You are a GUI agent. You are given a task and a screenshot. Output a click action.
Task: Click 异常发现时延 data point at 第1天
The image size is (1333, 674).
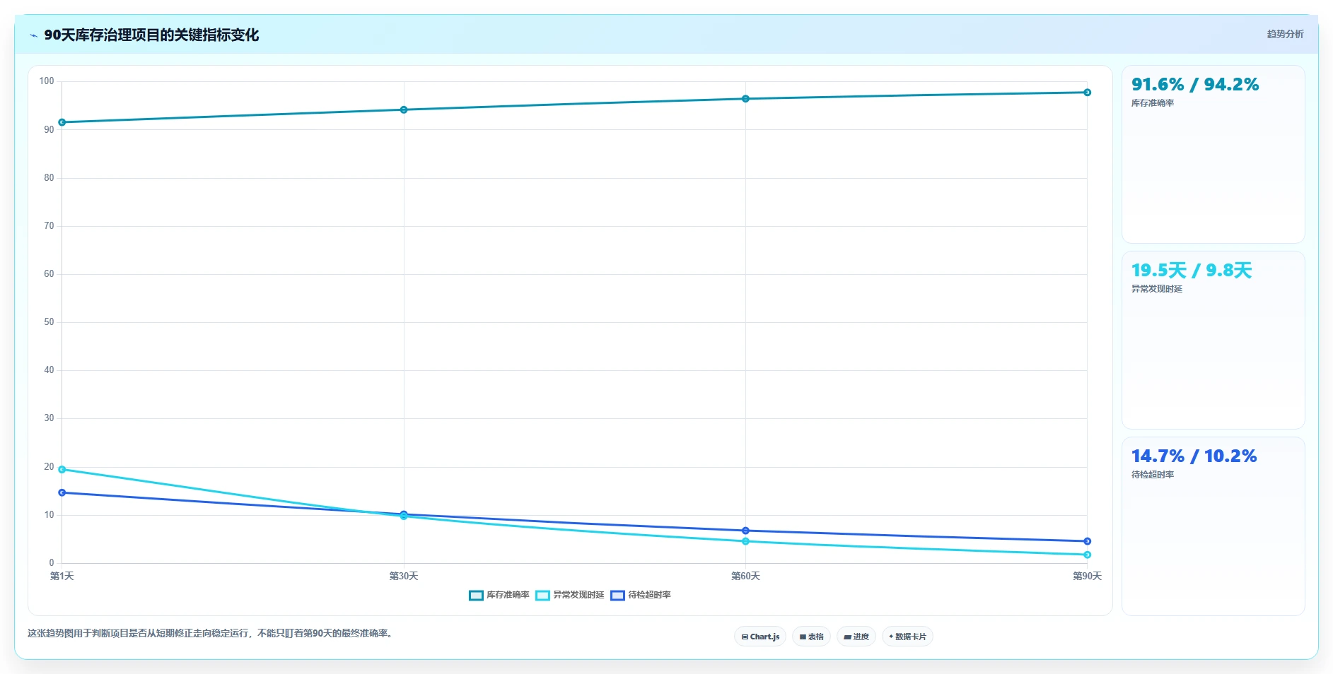(62, 469)
